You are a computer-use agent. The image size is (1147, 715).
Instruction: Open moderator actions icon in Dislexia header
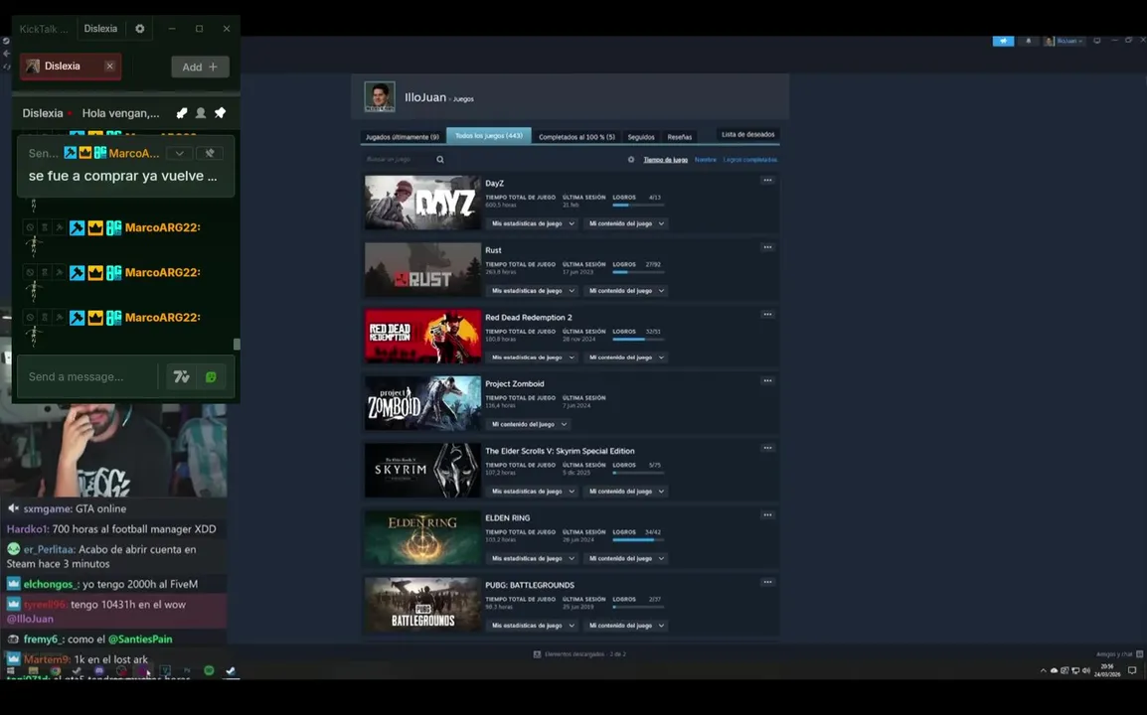(182, 112)
